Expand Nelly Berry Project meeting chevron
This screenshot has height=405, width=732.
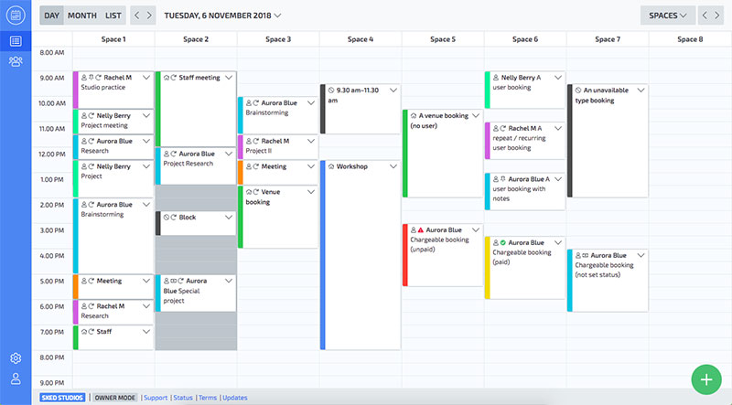[146, 116]
